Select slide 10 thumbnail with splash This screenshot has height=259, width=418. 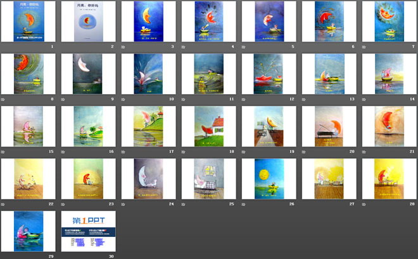pyautogui.click(x=149, y=74)
